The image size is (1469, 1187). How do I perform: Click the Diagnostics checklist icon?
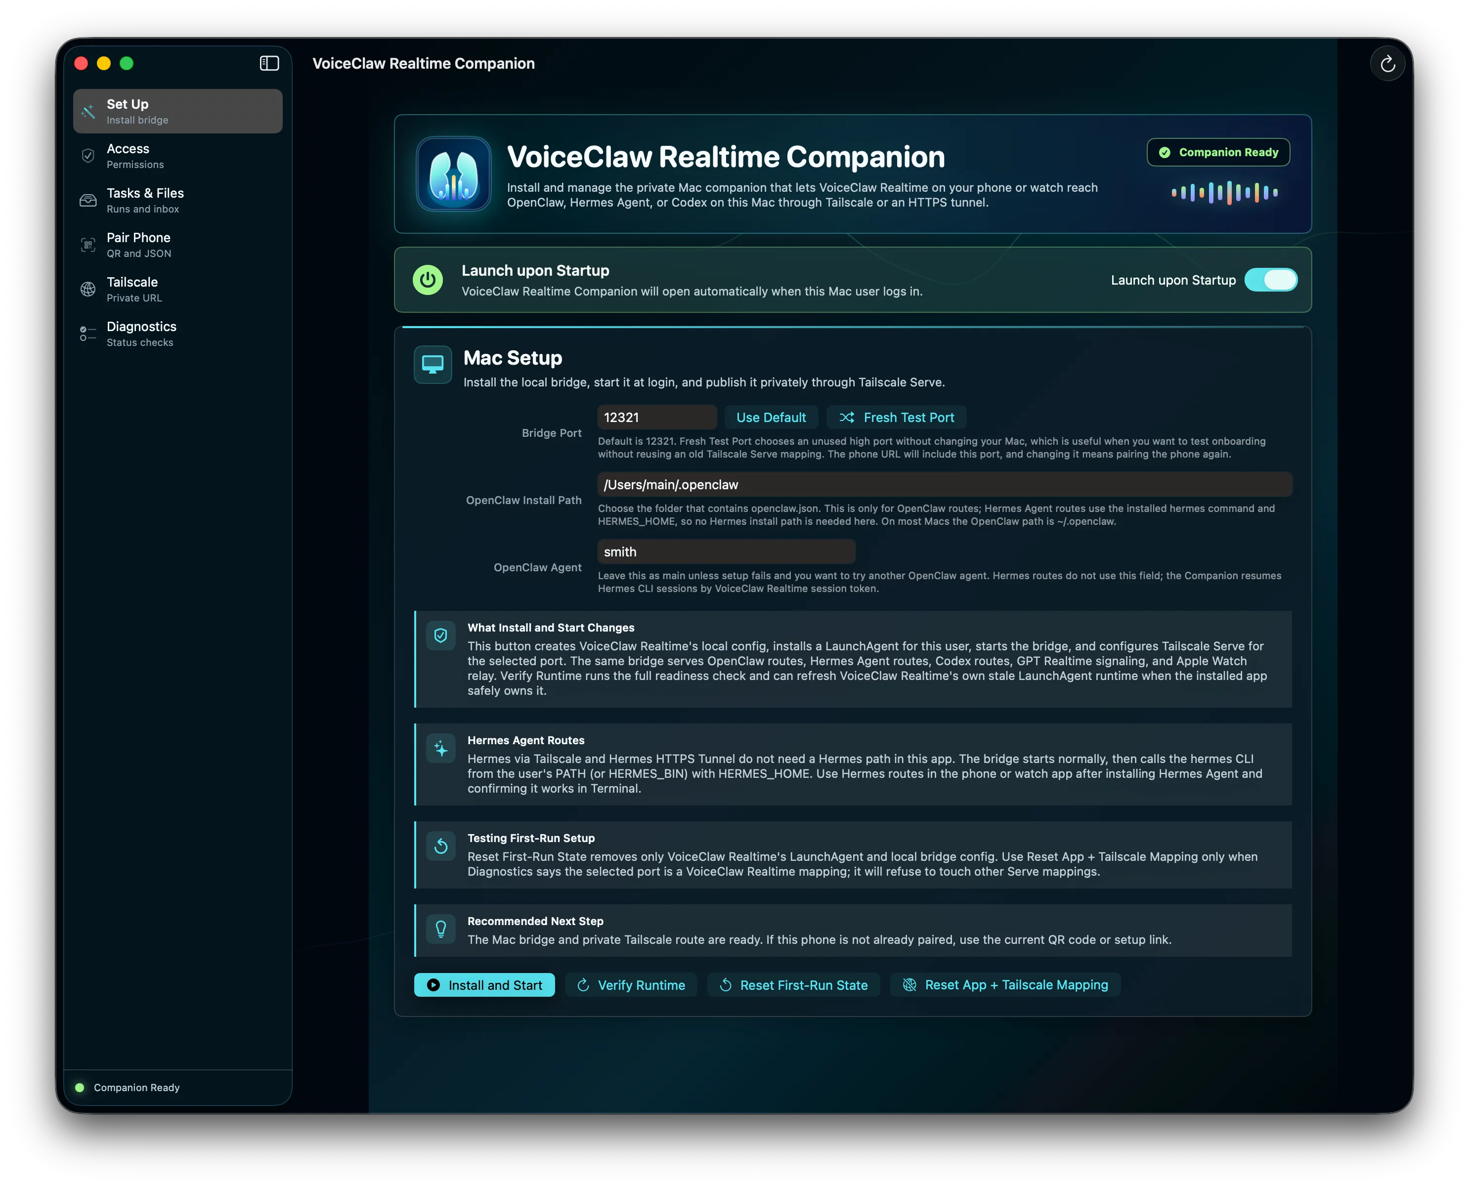tap(88, 334)
